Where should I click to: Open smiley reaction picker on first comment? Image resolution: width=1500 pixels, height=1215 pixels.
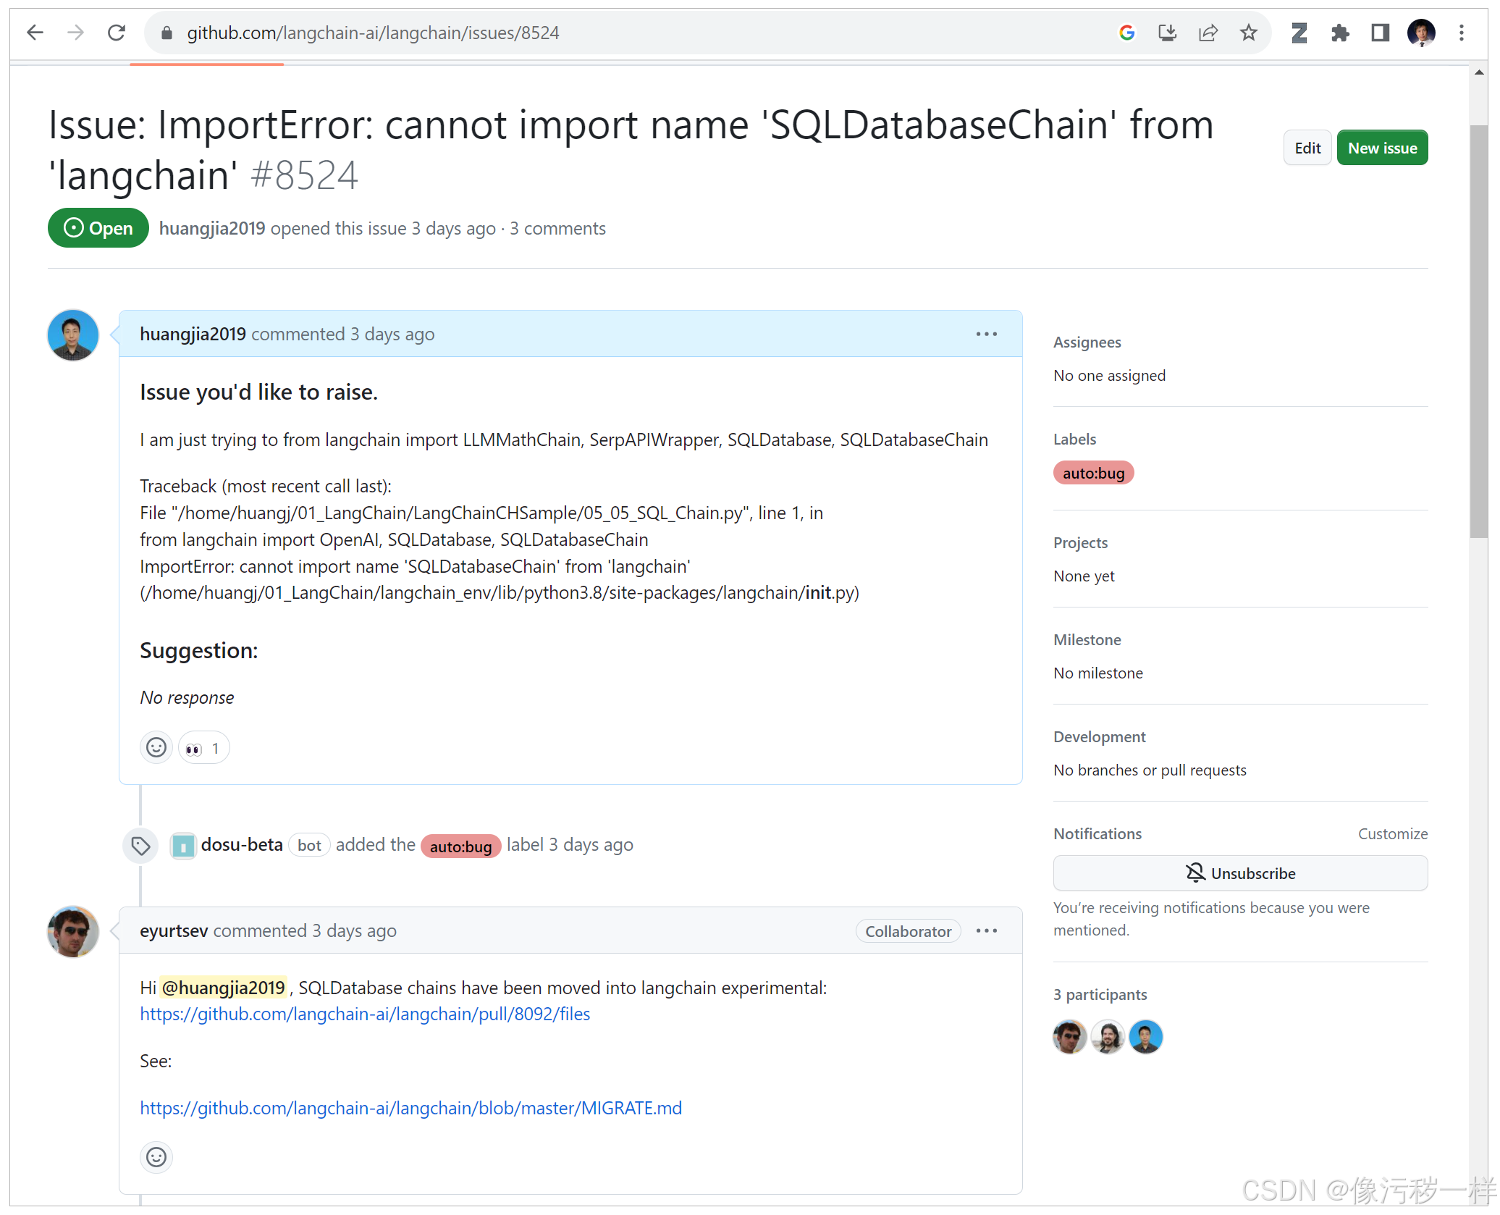[x=156, y=747]
